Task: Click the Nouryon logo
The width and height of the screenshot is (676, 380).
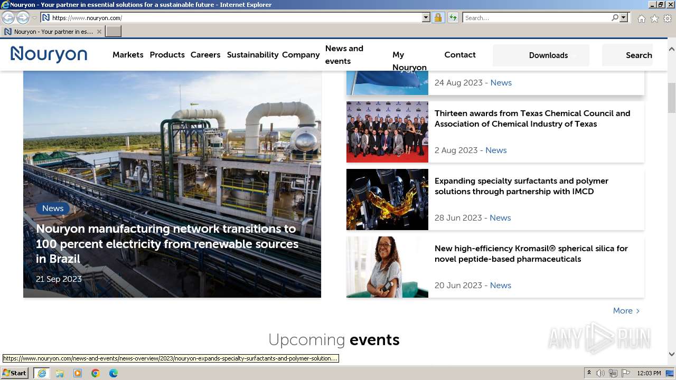Action: pos(49,54)
